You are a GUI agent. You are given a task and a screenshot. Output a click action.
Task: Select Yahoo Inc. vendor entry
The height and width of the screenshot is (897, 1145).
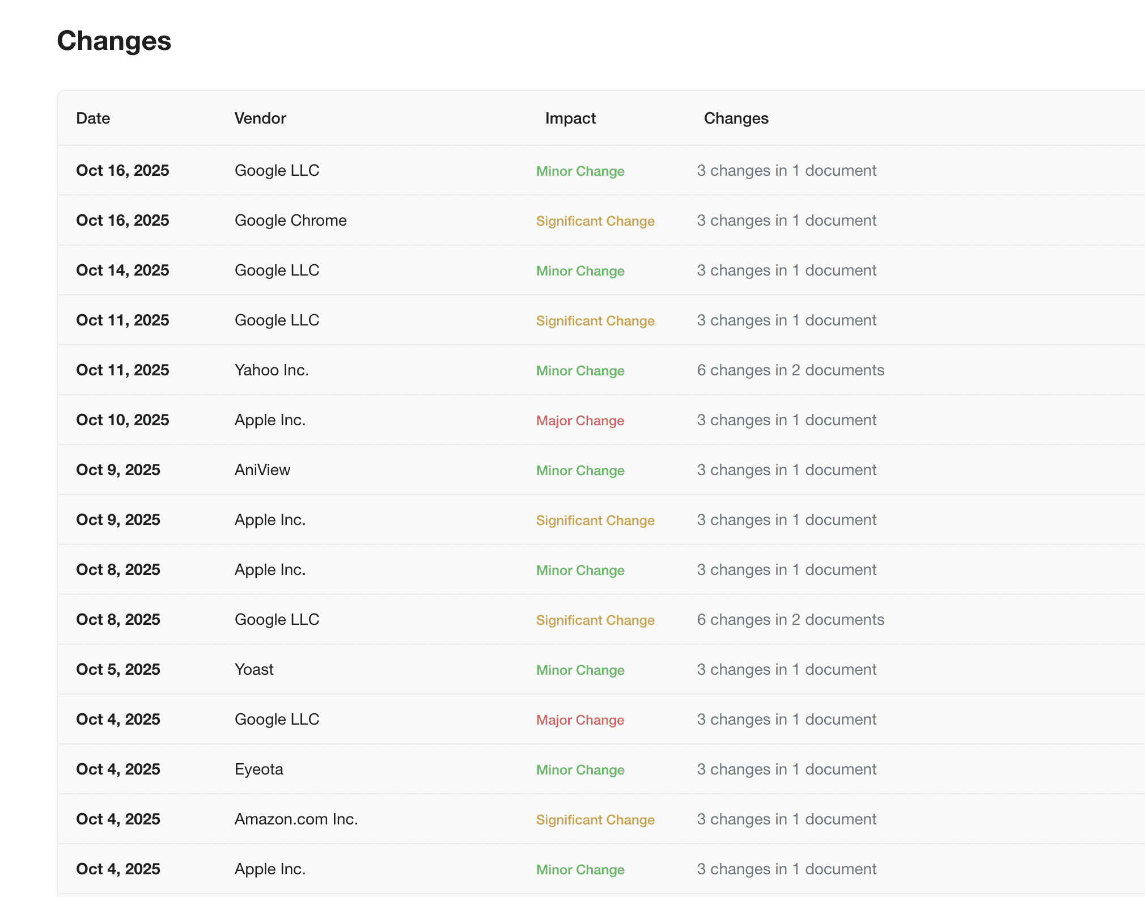point(272,370)
